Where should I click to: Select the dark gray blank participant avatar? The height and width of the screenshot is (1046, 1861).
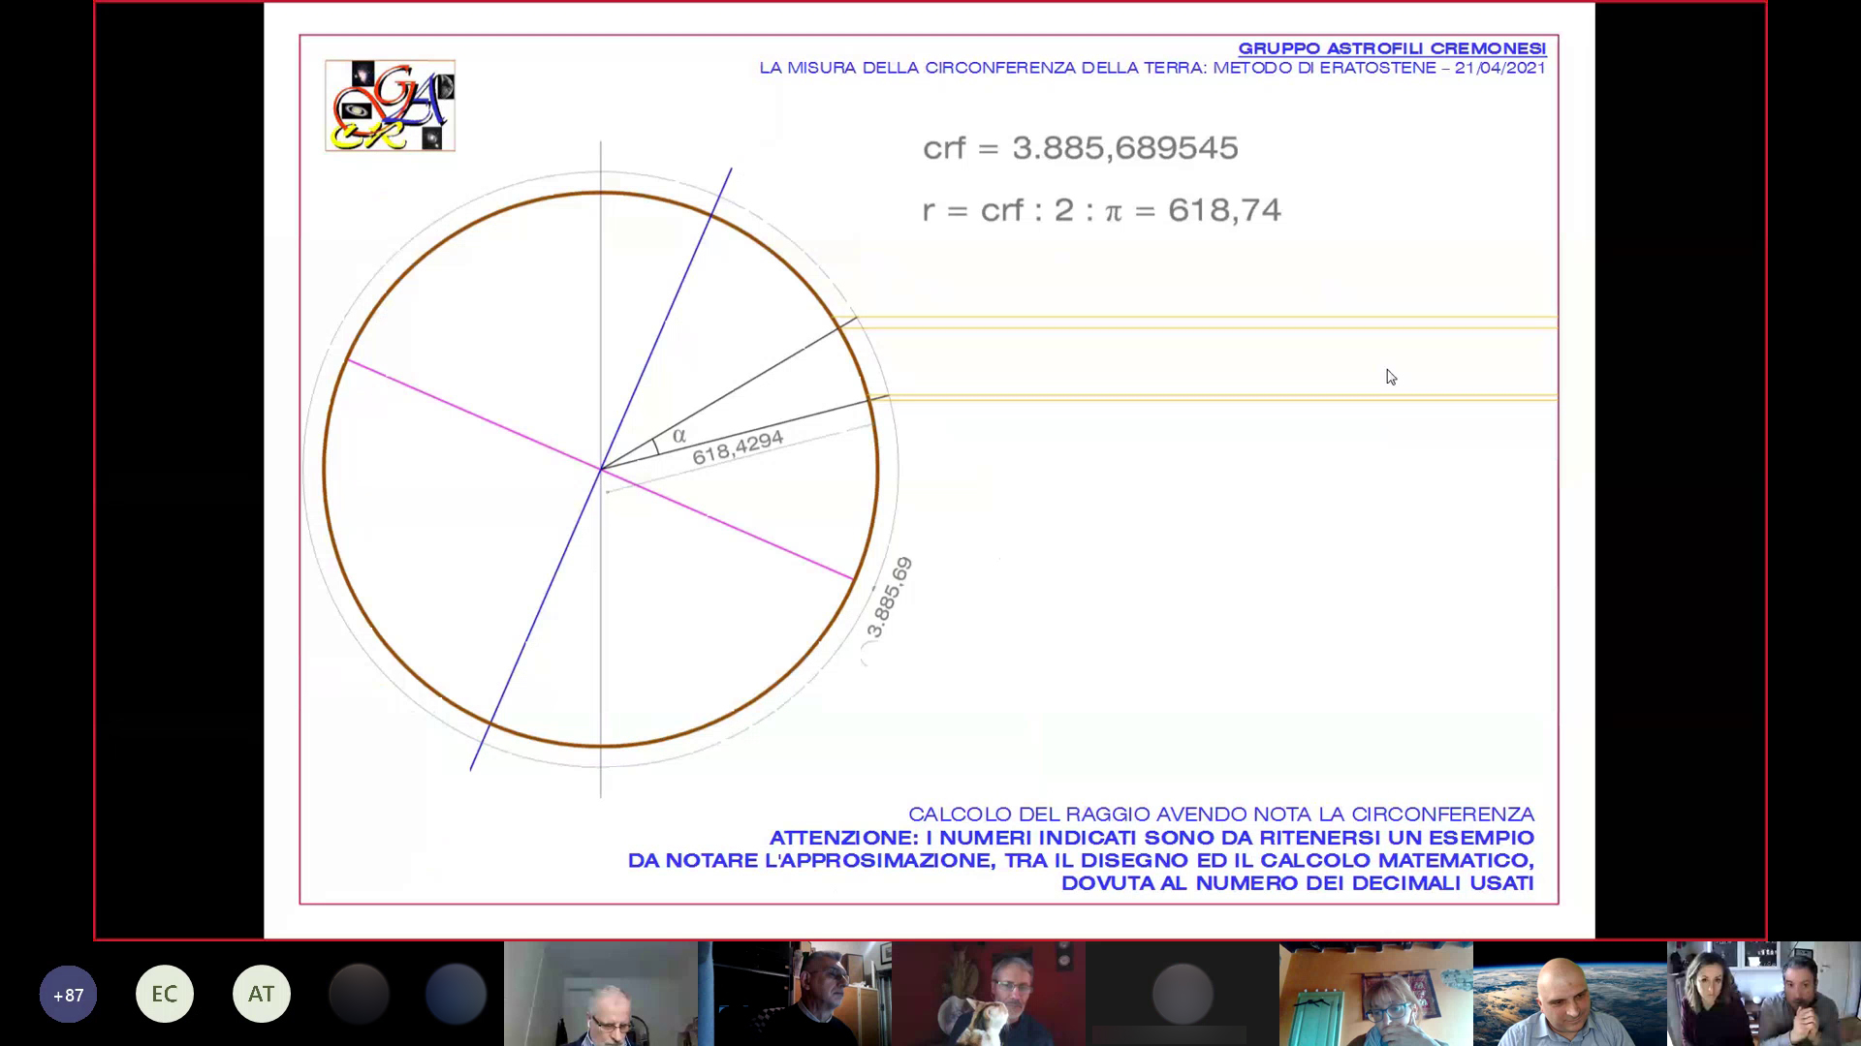pyautogui.click(x=359, y=994)
